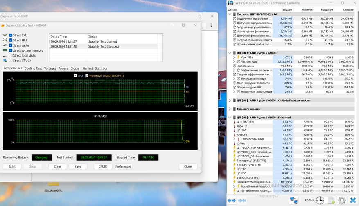Click the HWiNFO app icon in title bar
Screen dimensions: 359x206
[x=230, y=3]
